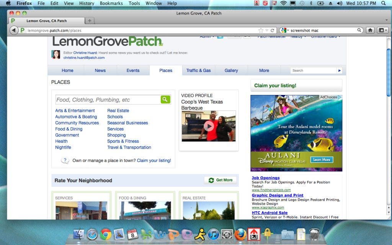The width and height of the screenshot is (392, 245).
Task: Click the question mark bubble icon
Action: point(65,160)
